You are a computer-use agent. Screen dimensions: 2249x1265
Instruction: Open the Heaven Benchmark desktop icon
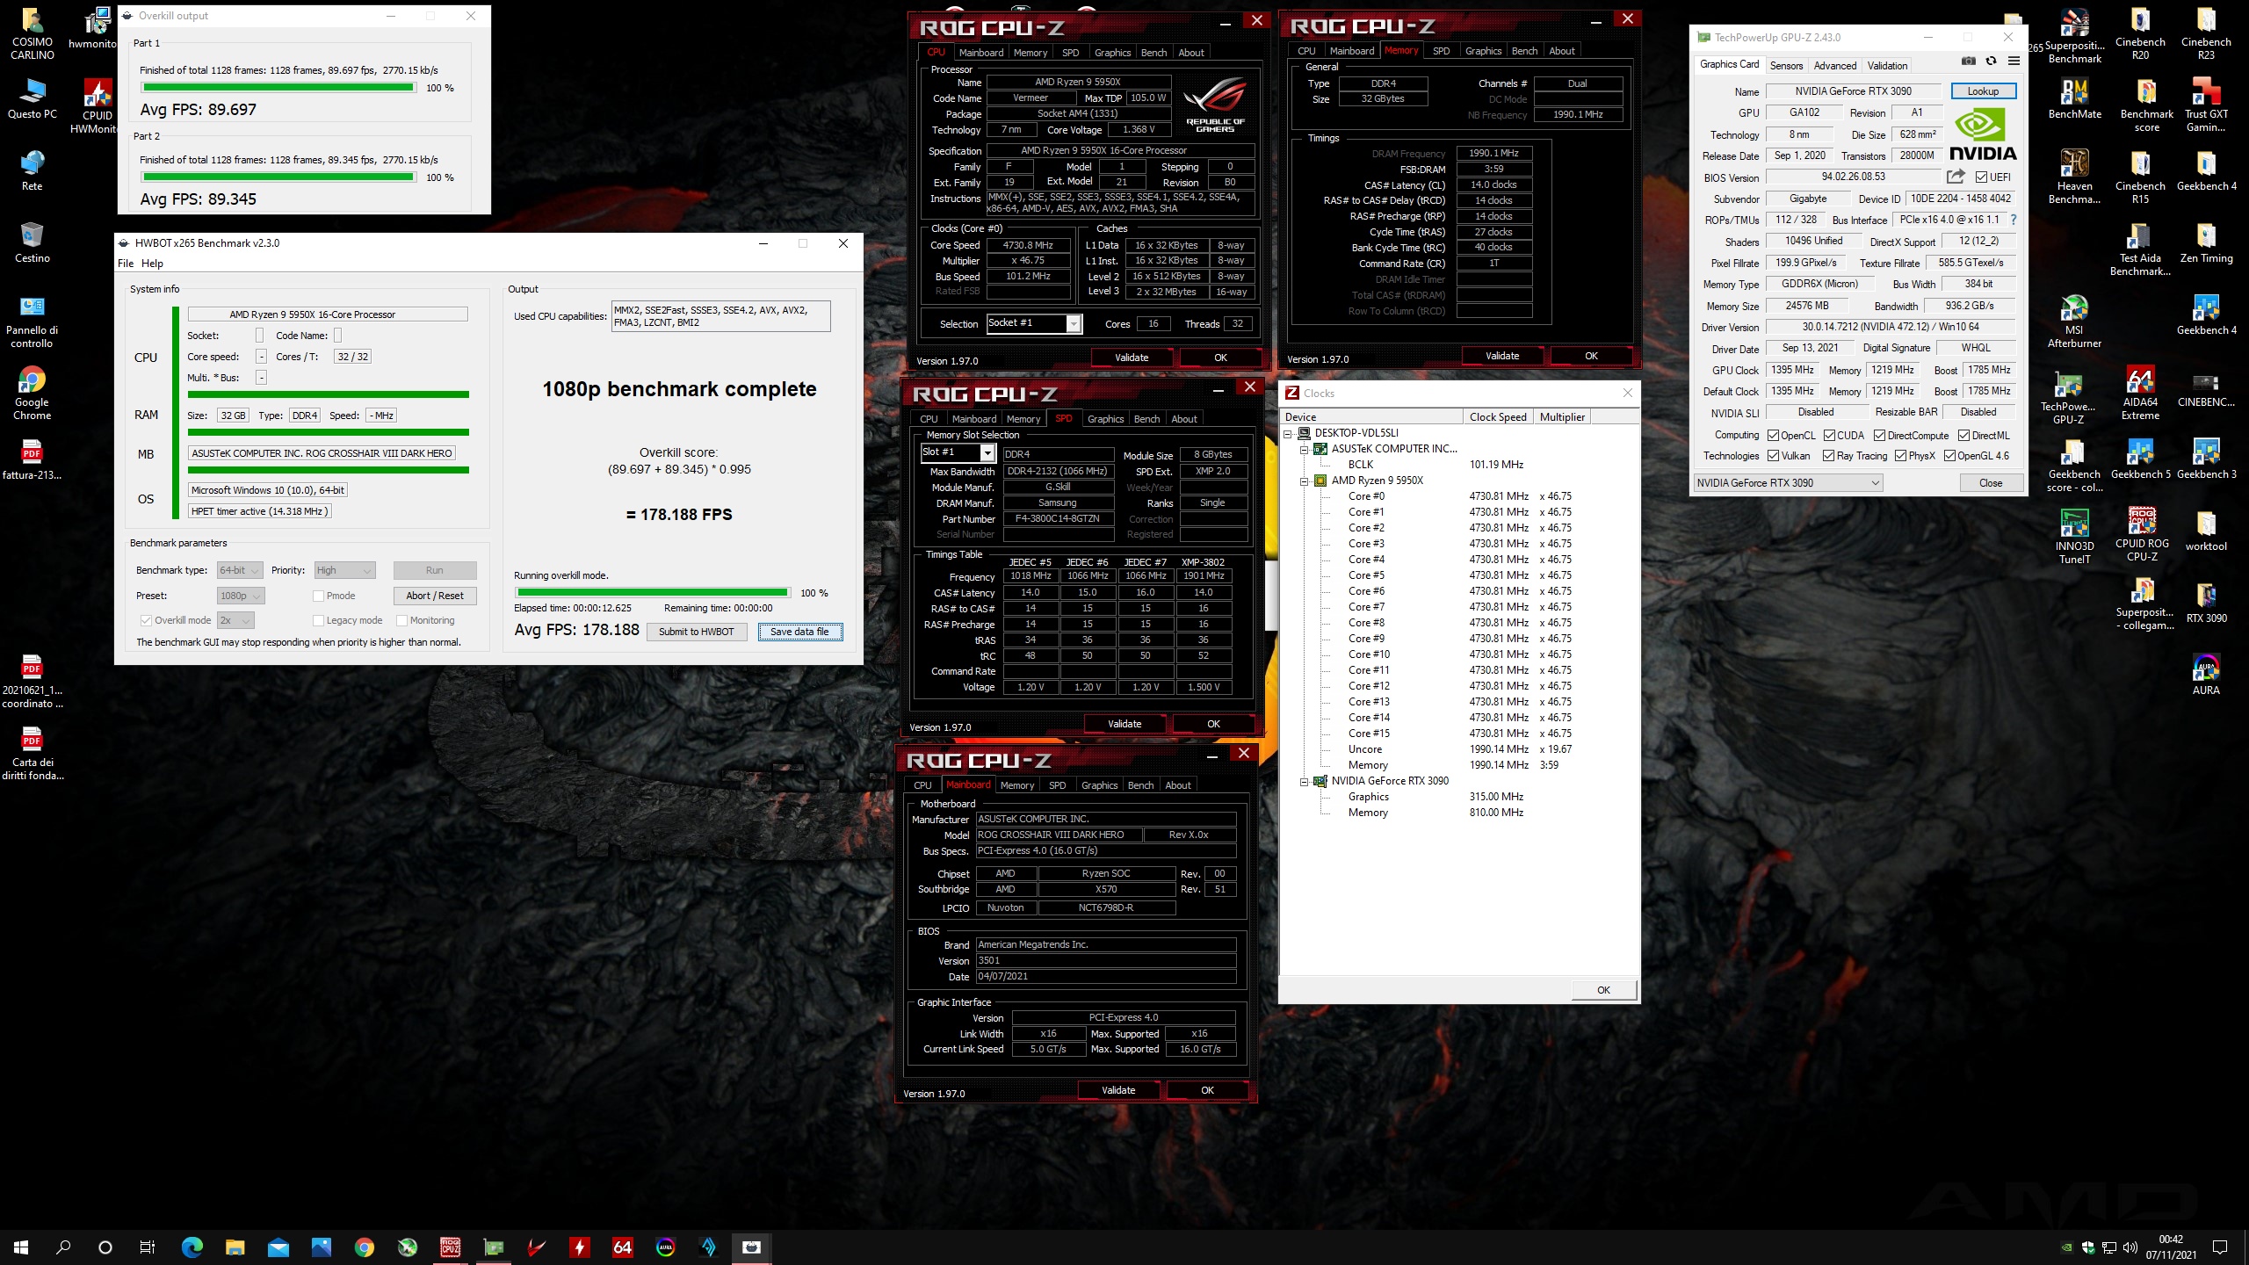click(x=2075, y=177)
